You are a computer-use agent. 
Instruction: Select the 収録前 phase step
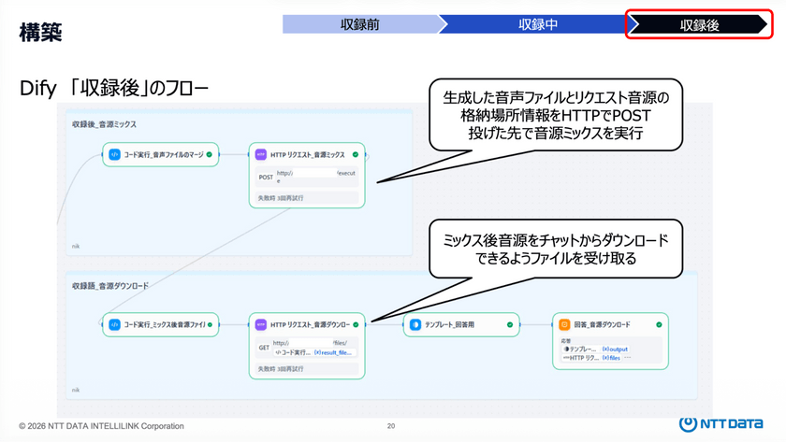coord(360,24)
